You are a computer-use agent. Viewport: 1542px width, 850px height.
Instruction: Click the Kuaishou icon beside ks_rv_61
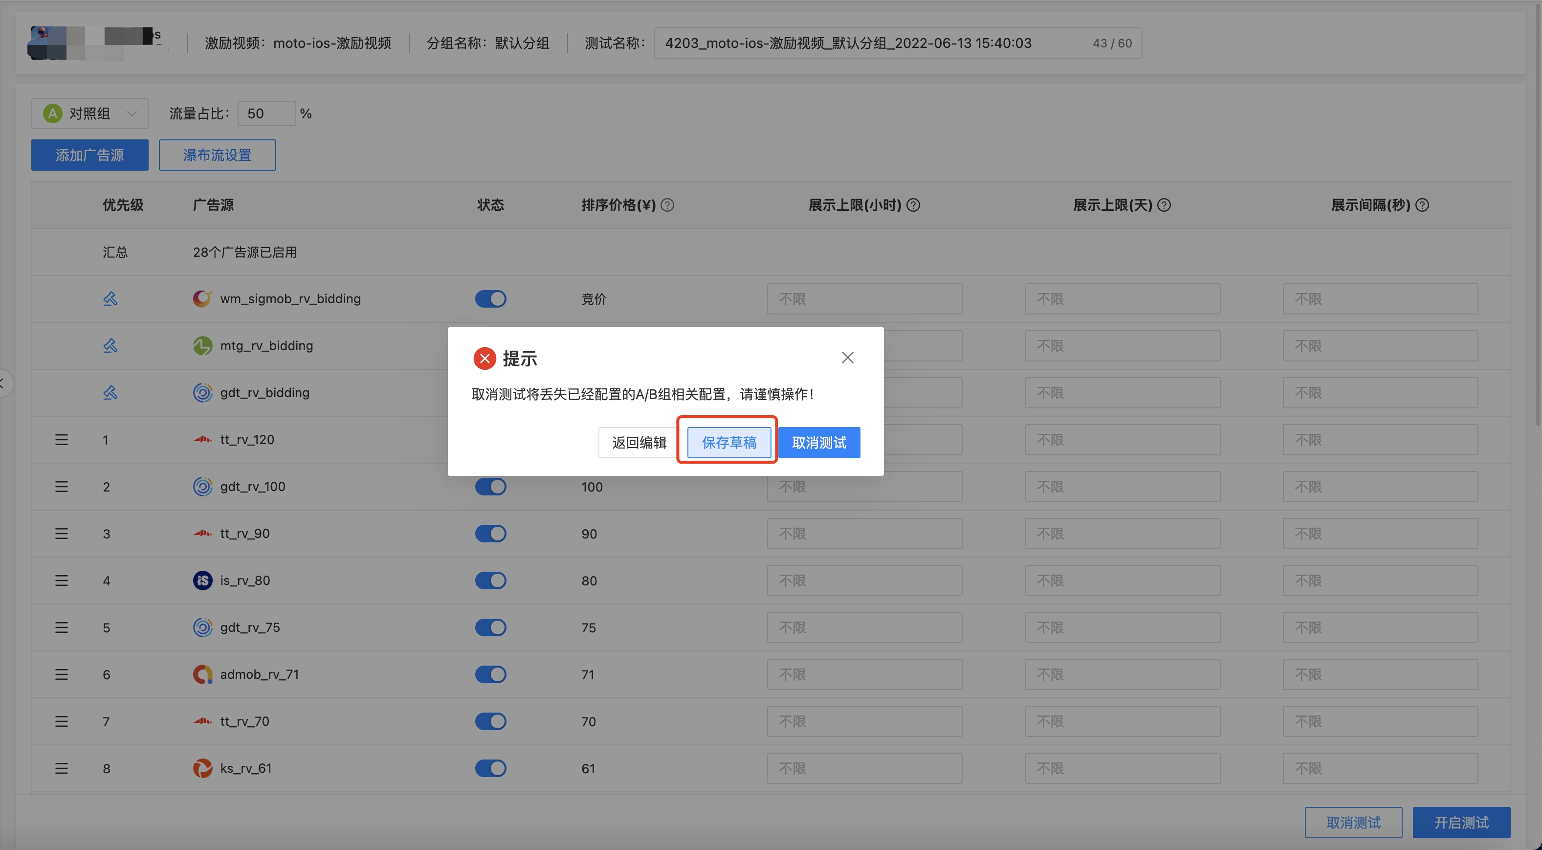point(202,768)
